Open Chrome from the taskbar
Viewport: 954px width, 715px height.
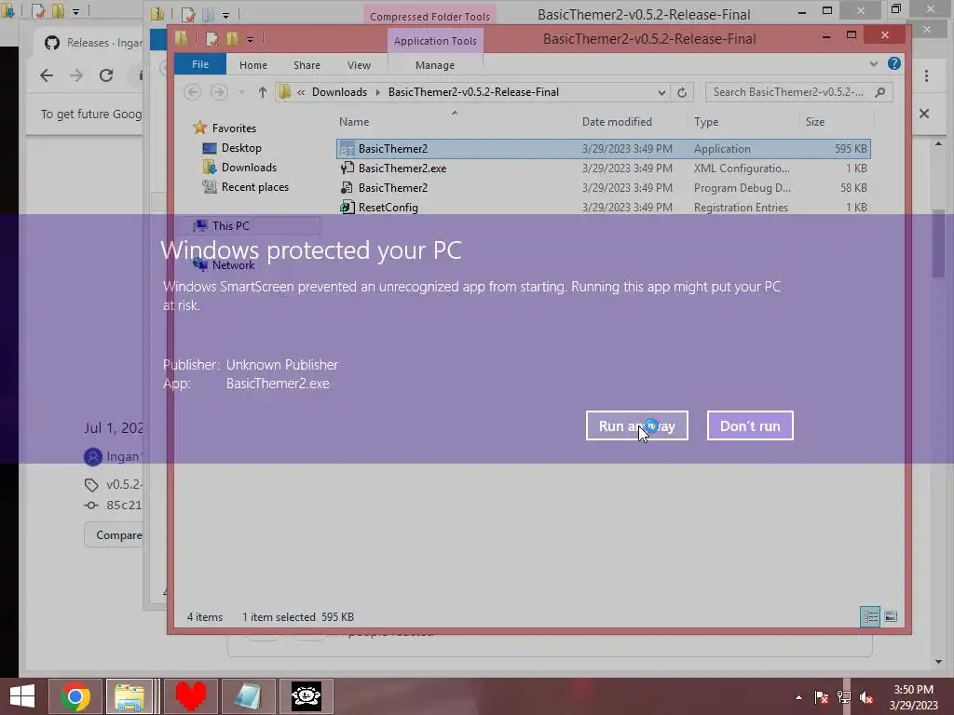tap(75, 696)
